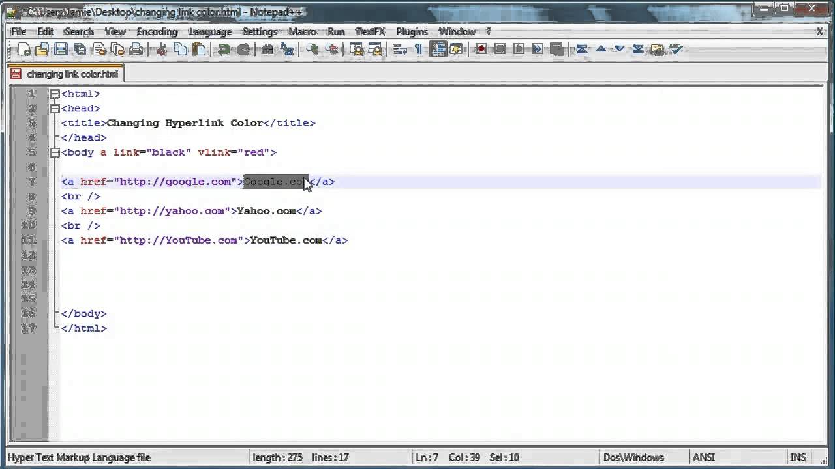
Task: Toggle word wrap in the toolbar
Action: [x=401, y=50]
